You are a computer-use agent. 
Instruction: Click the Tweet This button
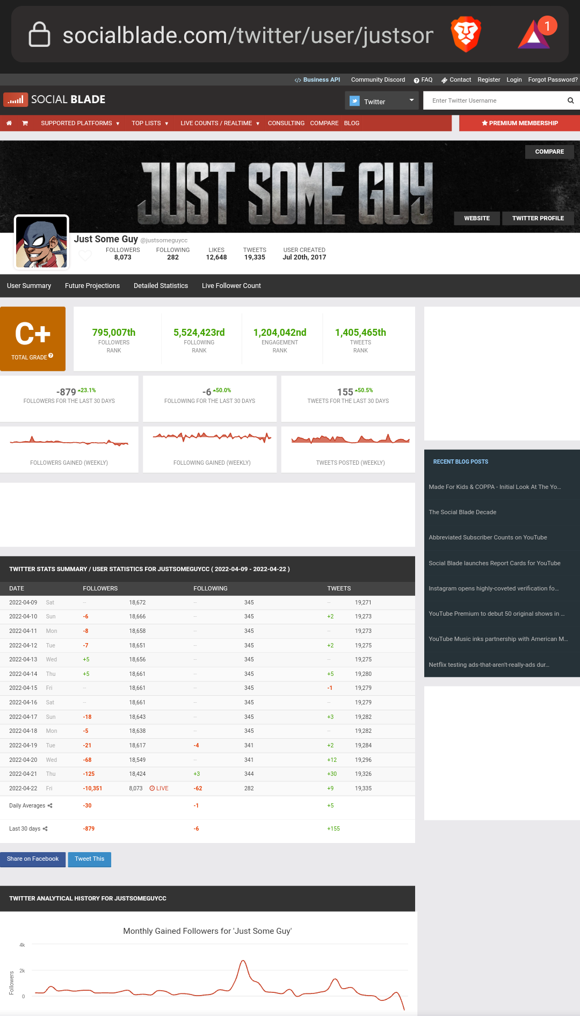coord(90,859)
